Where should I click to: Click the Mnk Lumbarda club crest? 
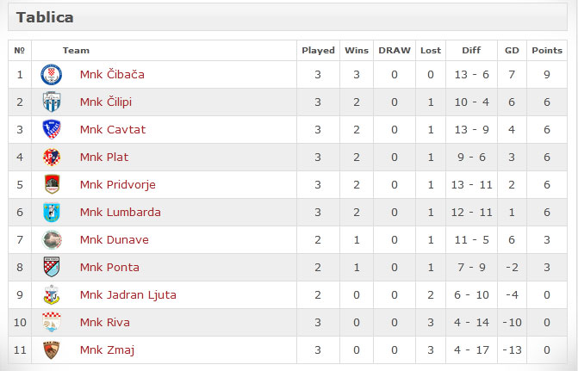pos(52,213)
